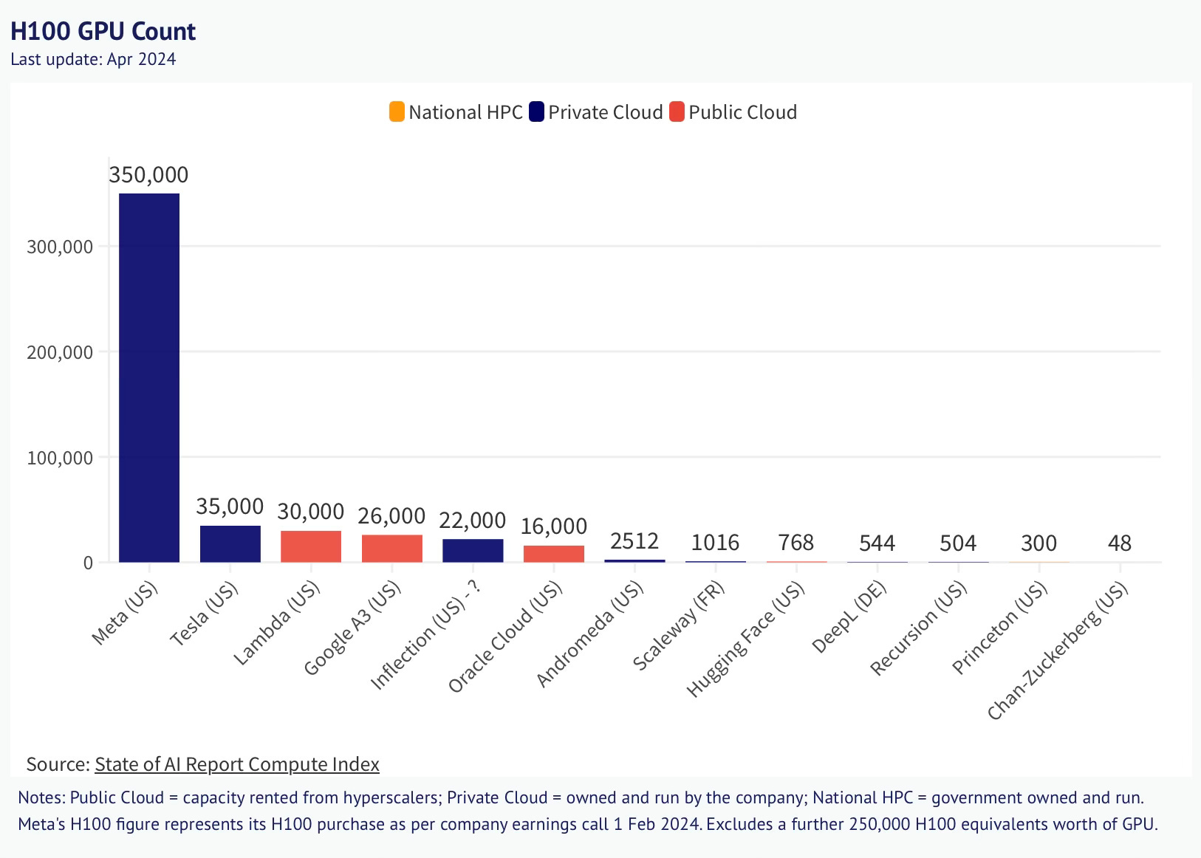Click the 350,000 value label
Viewport: 1201px width, 858px height.
click(x=148, y=175)
